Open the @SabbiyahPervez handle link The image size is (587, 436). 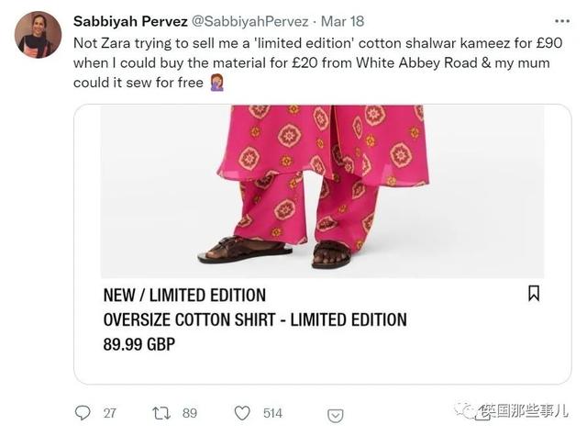[250, 21]
